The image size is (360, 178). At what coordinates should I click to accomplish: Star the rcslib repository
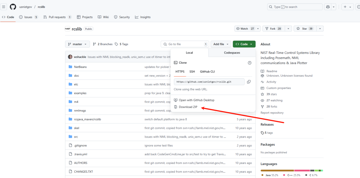pyautogui.click(x=305, y=29)
